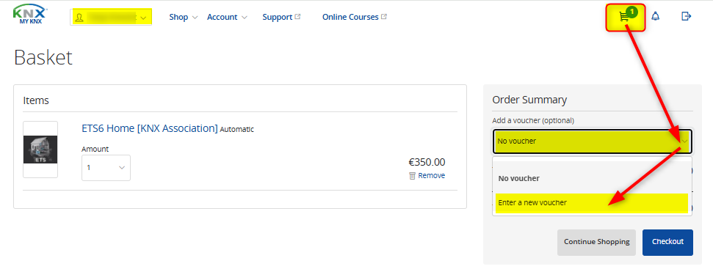
Task: Click the Checkout button
Action: click(x=667, y=243)
